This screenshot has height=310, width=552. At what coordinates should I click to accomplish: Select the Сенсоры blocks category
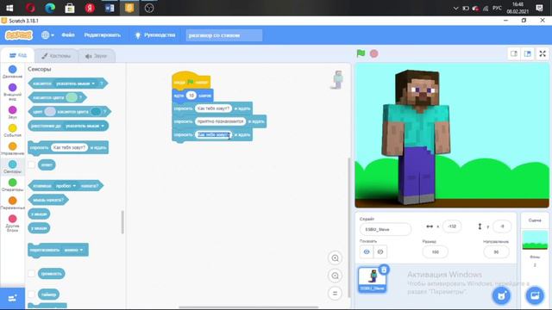[12, 167]
